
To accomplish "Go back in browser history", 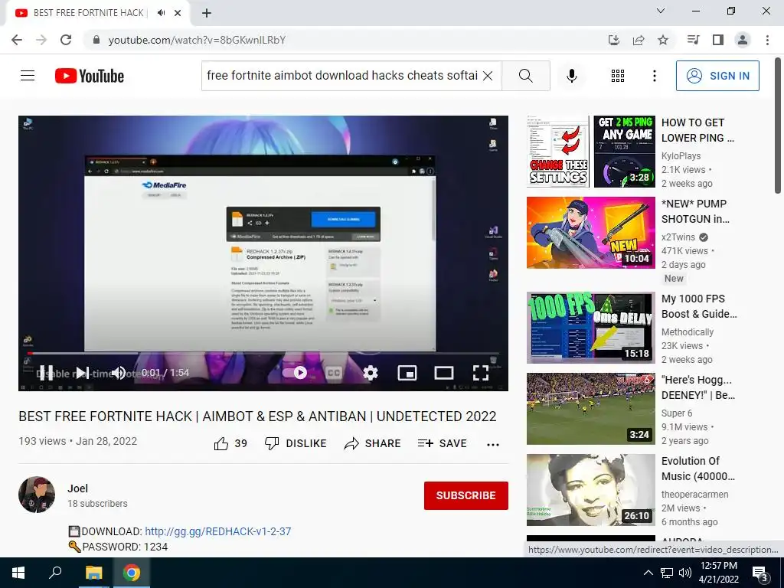I will [17, 40].
